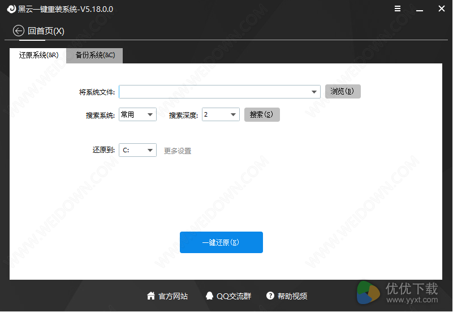Open the 更多设置 link
Image resolution: width=453 pixels, height=312 pixels.
click(x=178, y=151)
